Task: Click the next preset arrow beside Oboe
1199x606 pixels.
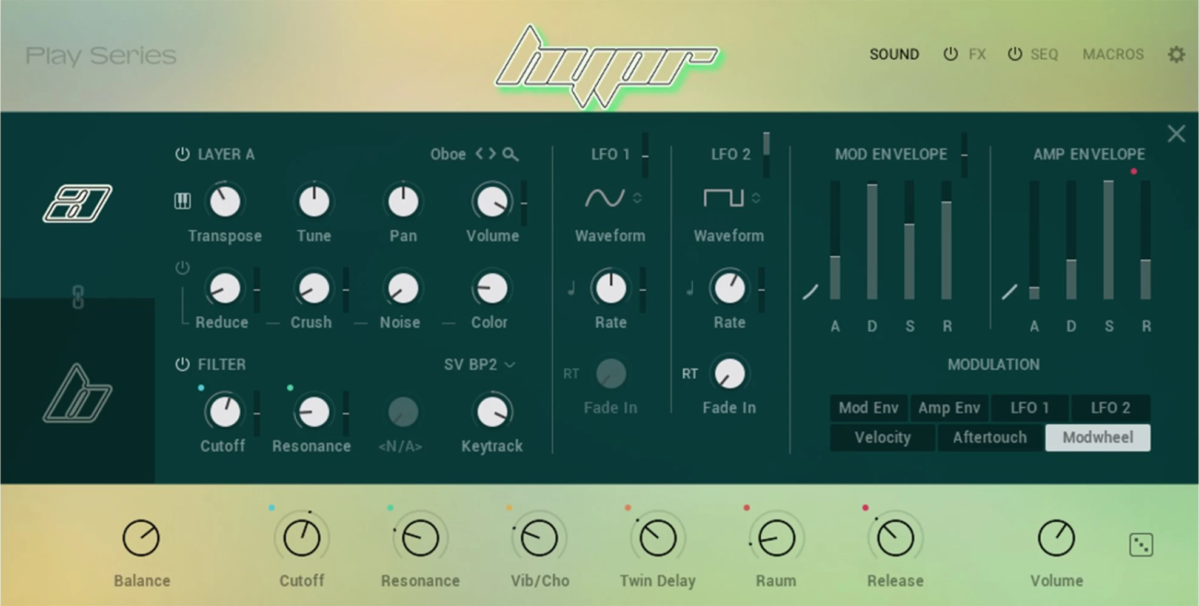Action: pyautogui.click(x=492, y=155)
